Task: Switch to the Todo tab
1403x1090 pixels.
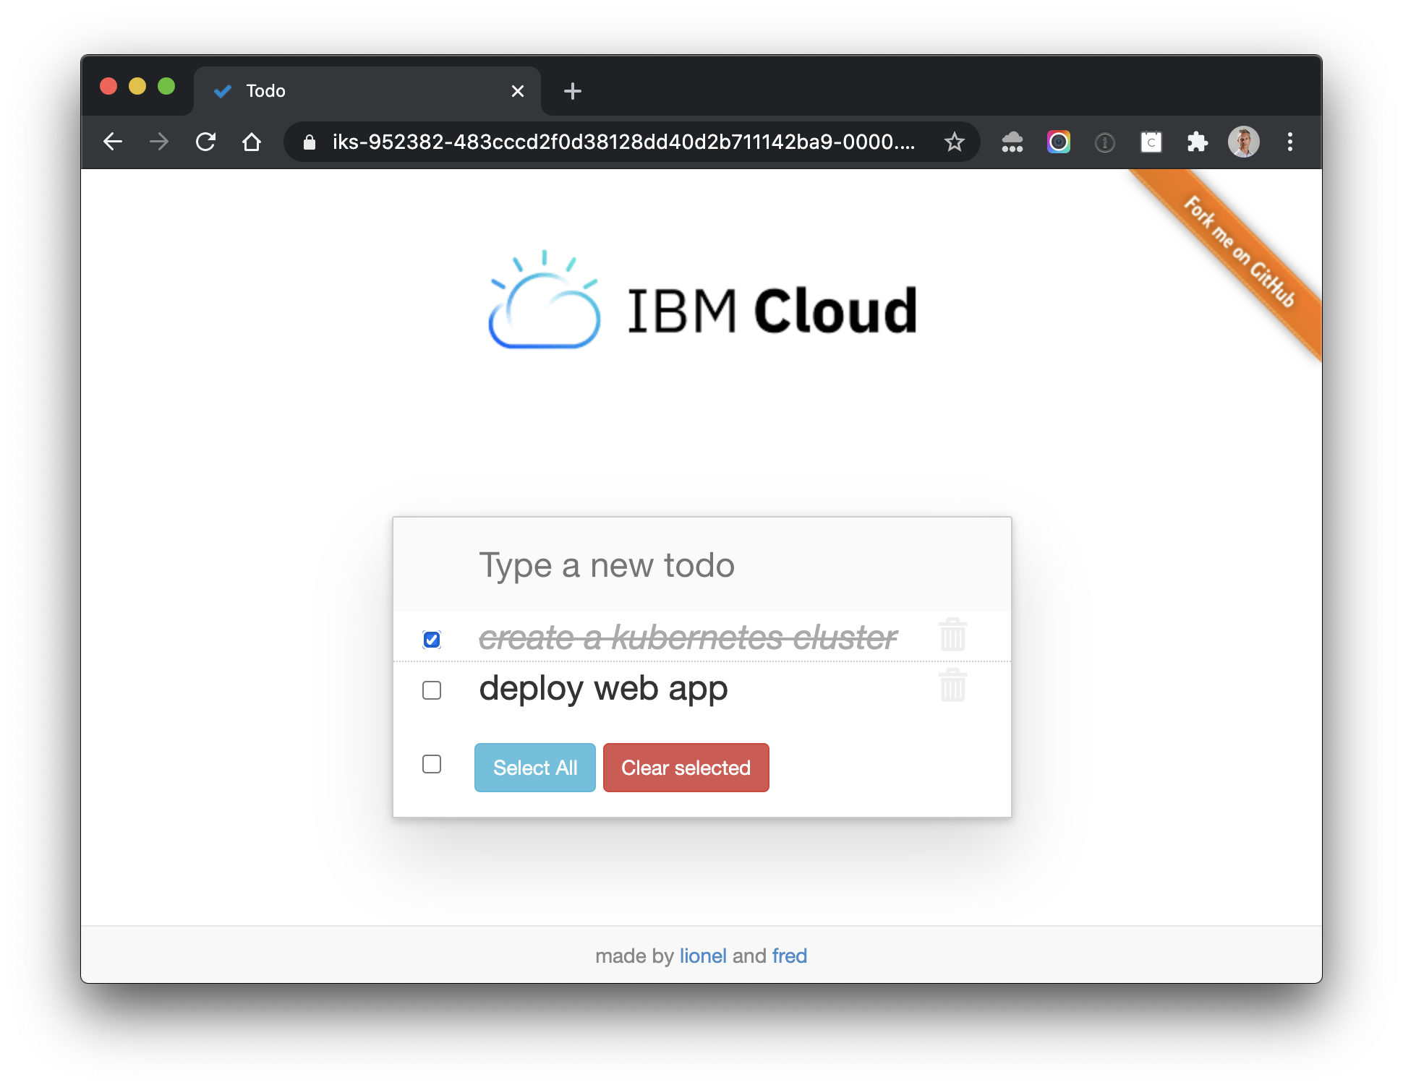Action: [362, 91]
